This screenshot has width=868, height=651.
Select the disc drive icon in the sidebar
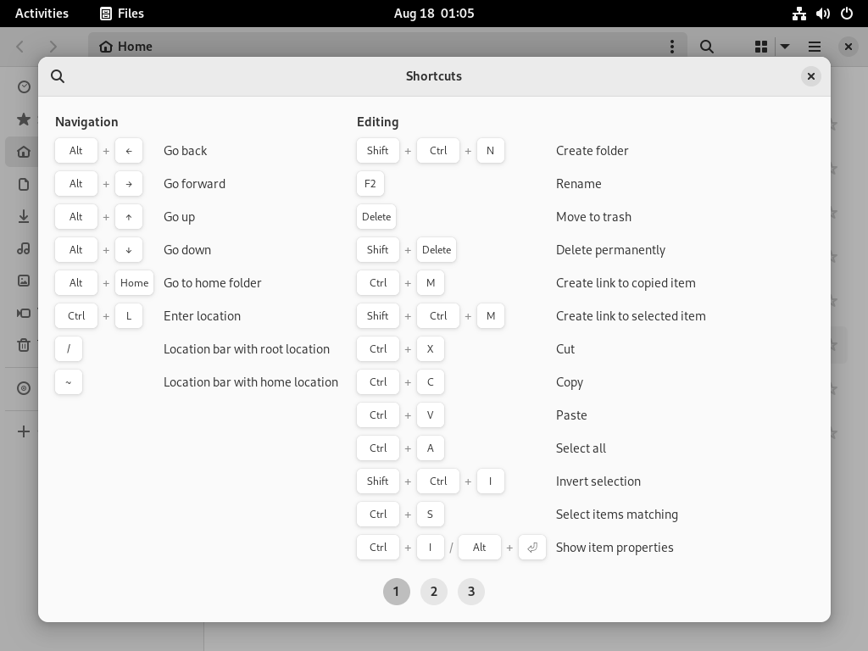24,388
